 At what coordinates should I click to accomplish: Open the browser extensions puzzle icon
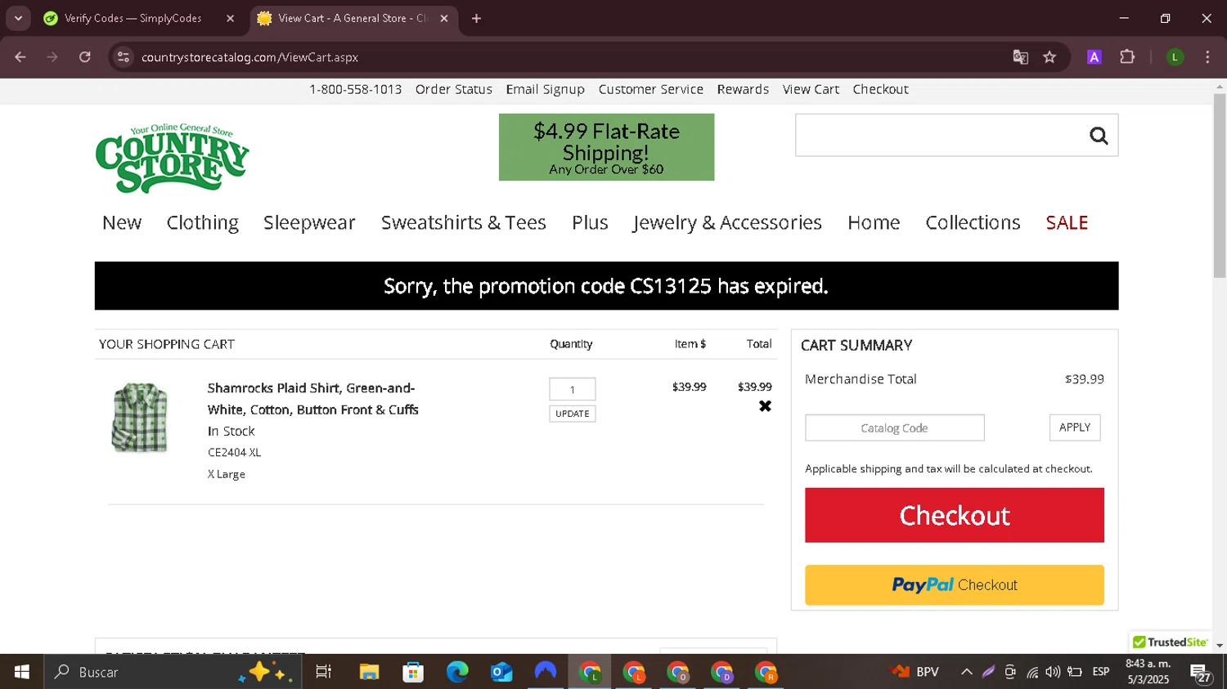1127,57
